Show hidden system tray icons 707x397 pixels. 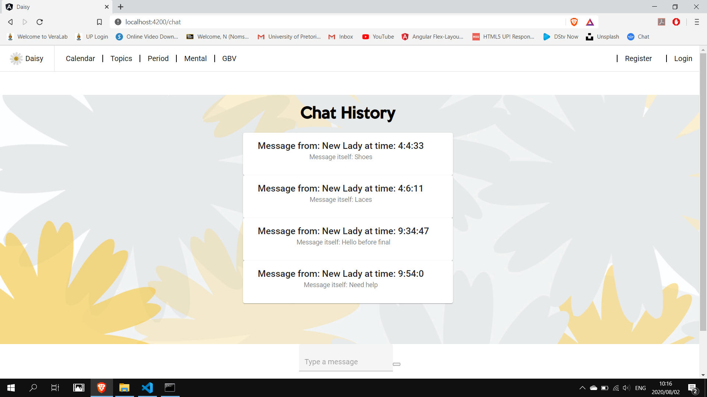coord(582,388)
